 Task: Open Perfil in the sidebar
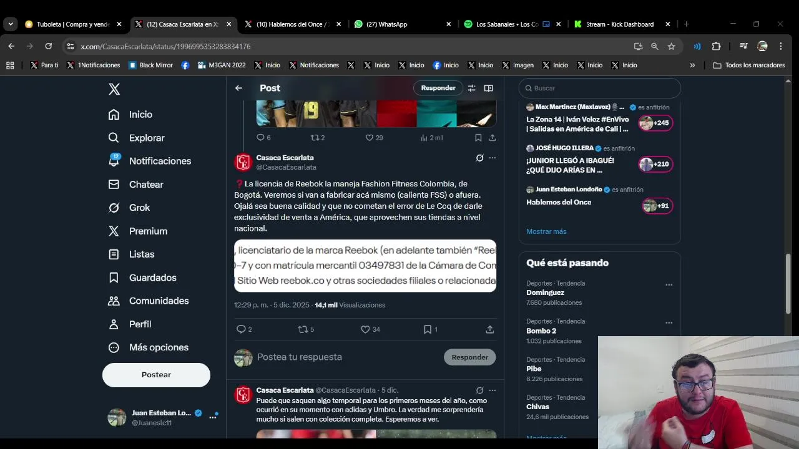[x=129, y=324]
